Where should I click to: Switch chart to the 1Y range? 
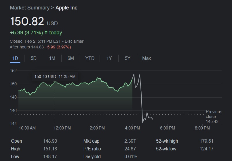click(x=109, y=58)
